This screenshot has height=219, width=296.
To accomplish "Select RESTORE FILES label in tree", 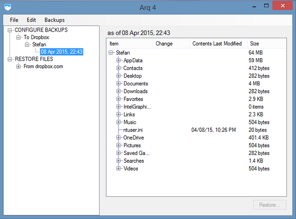I will pos(34,59).
